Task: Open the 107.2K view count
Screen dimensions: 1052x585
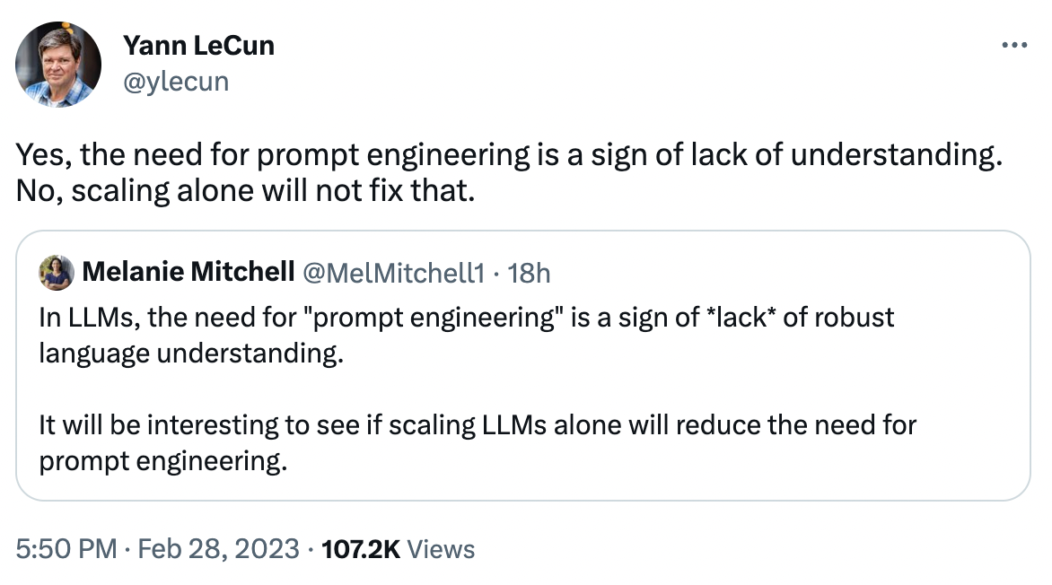Action: click(361, 549)
